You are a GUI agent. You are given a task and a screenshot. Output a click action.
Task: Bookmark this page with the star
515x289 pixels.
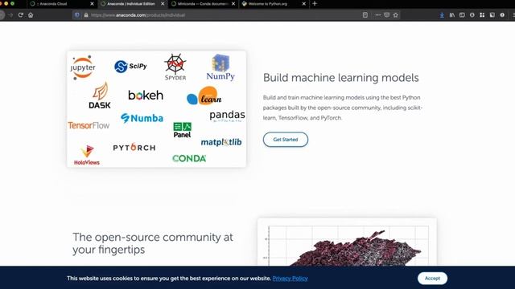pos(396,15)
